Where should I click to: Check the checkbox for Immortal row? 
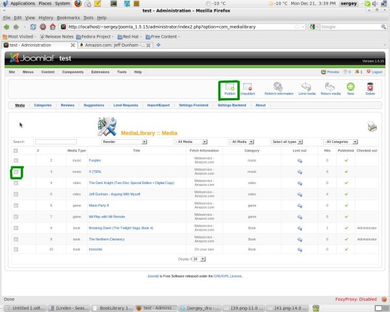16,250
